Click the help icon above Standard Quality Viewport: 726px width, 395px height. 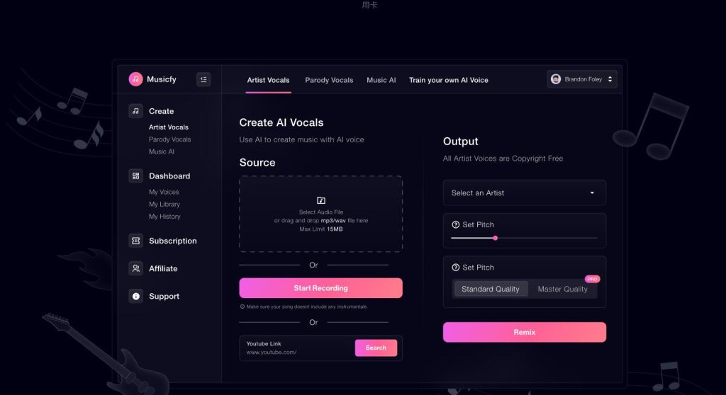point(456,268)
